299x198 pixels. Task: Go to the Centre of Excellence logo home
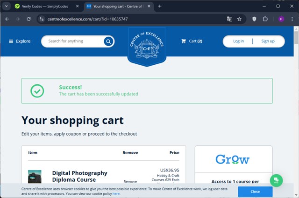147,47
